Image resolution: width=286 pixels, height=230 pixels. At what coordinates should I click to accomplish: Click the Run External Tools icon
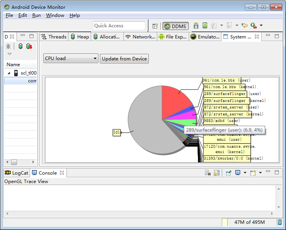pos(254,25)
